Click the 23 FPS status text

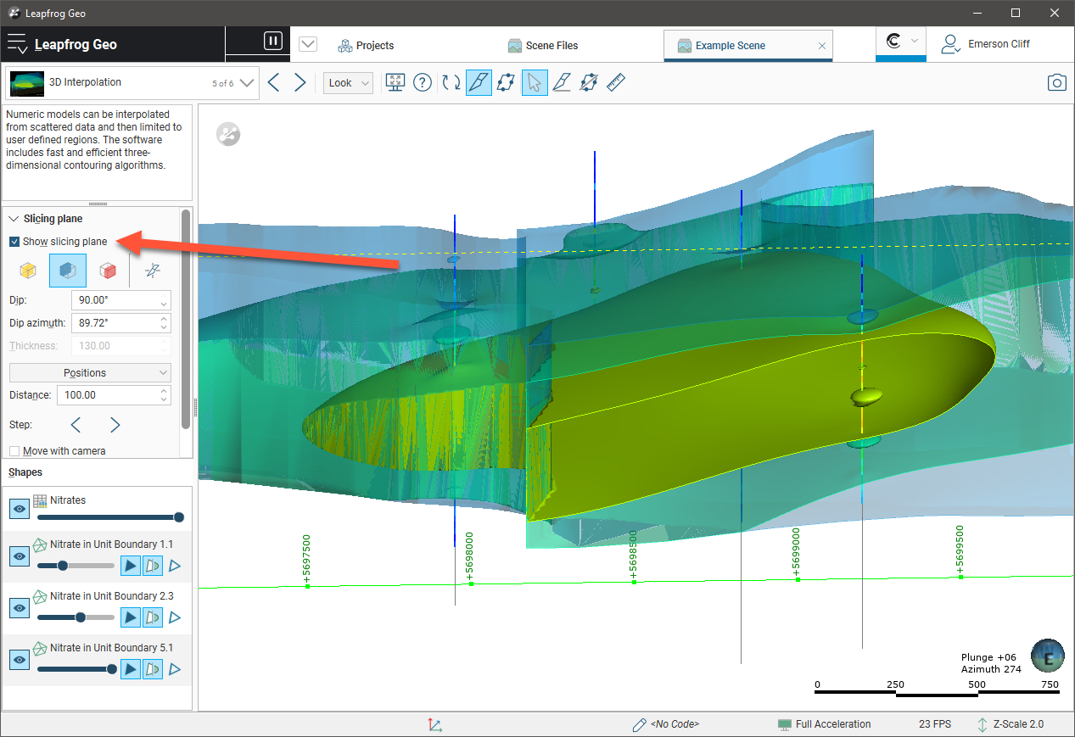coord(934,724)
